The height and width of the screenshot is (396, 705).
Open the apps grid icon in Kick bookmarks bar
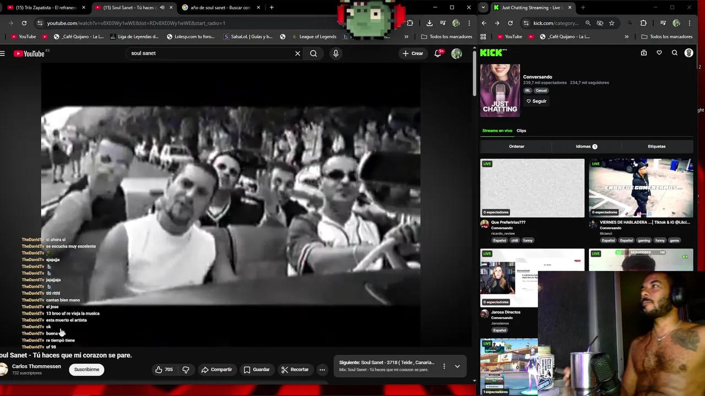coord(483,37)
